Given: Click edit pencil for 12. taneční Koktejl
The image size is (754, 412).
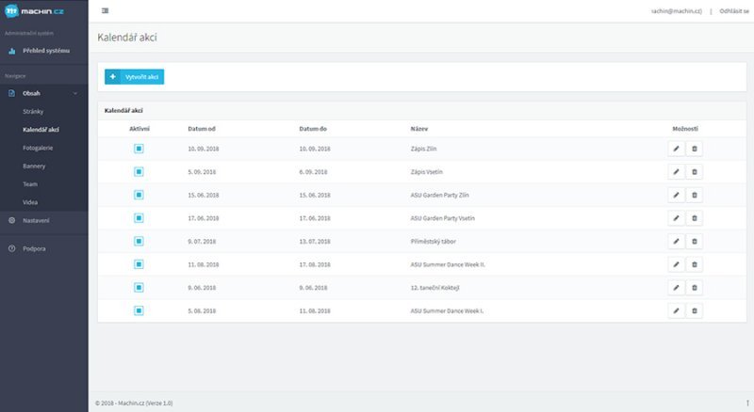Looking at the screenshot, I should 676,288.
